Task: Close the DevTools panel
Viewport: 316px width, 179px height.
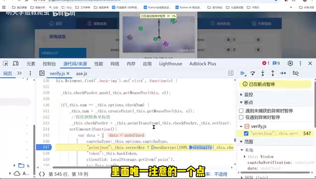Action: 310,64
